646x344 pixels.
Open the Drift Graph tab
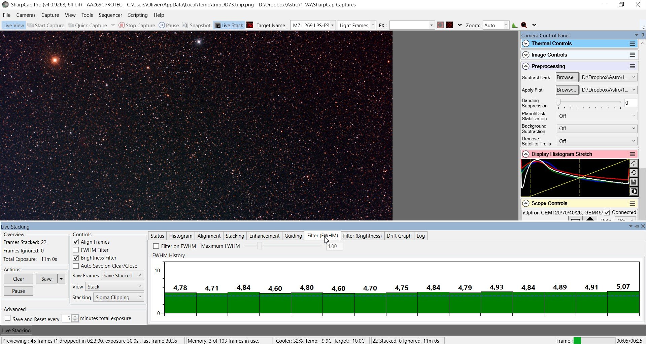click(x=399, y=236)
